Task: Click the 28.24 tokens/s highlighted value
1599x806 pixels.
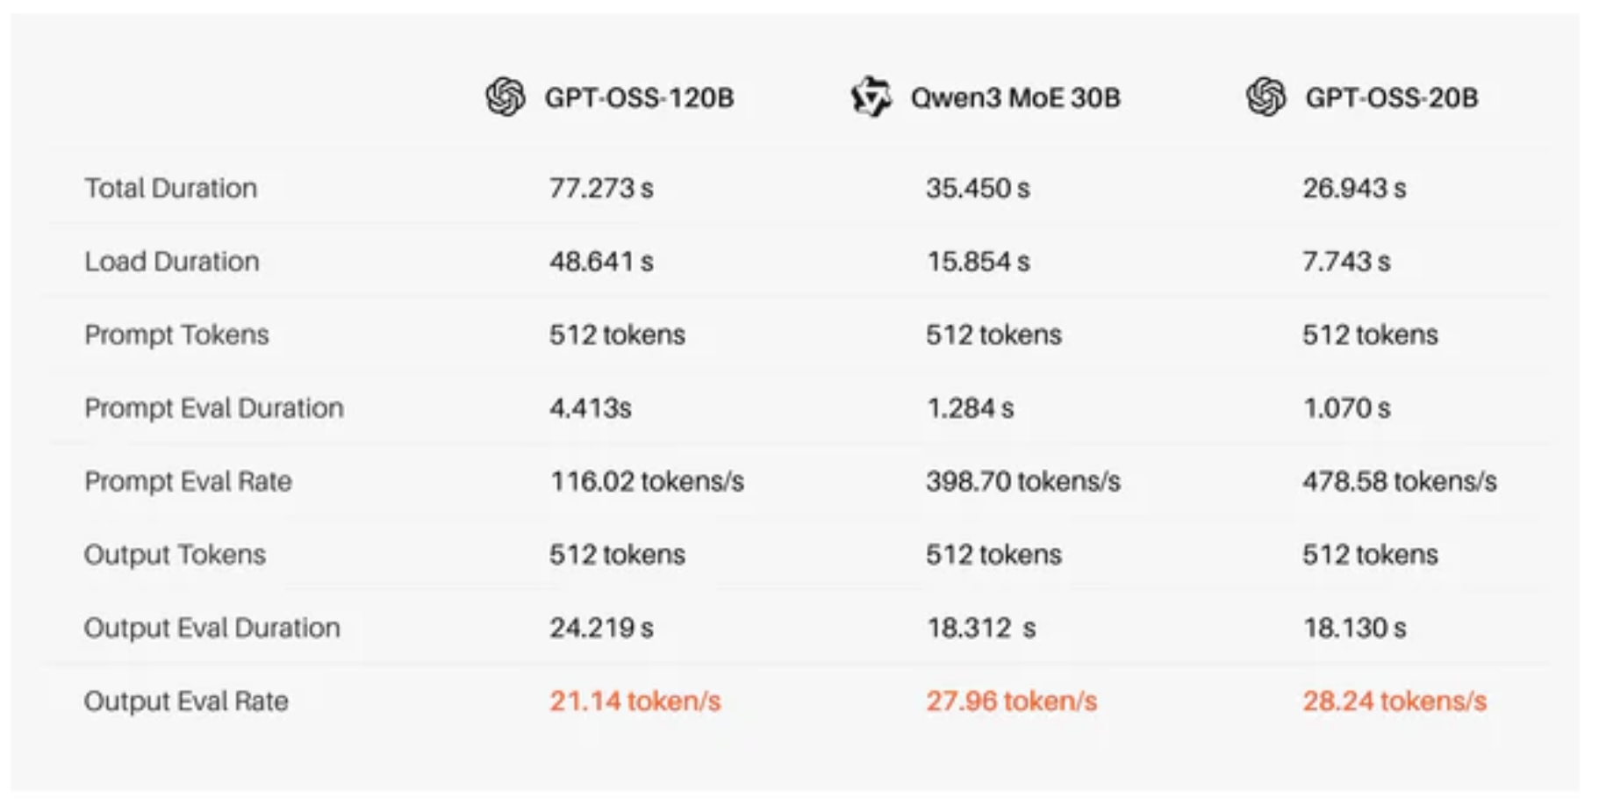Action: pyautogui.click(x=1395, y=702)
